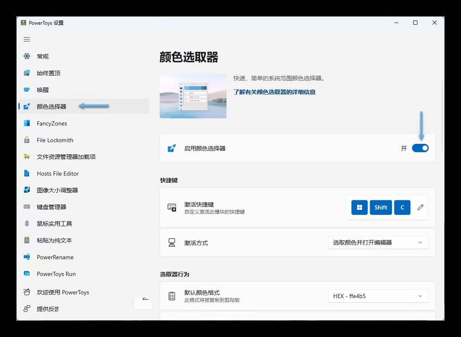This screenshot has width=461, height=337.
Task: Go to 图像大小调整器 in sidebar
Action: pyautogui.click(x=84, y=190)
